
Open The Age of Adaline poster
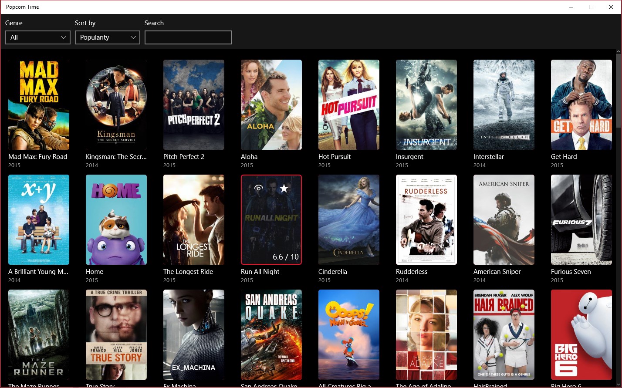426,335
